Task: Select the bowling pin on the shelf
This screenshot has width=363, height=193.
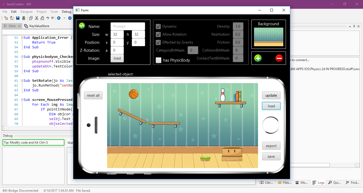Action: point(223,95)
